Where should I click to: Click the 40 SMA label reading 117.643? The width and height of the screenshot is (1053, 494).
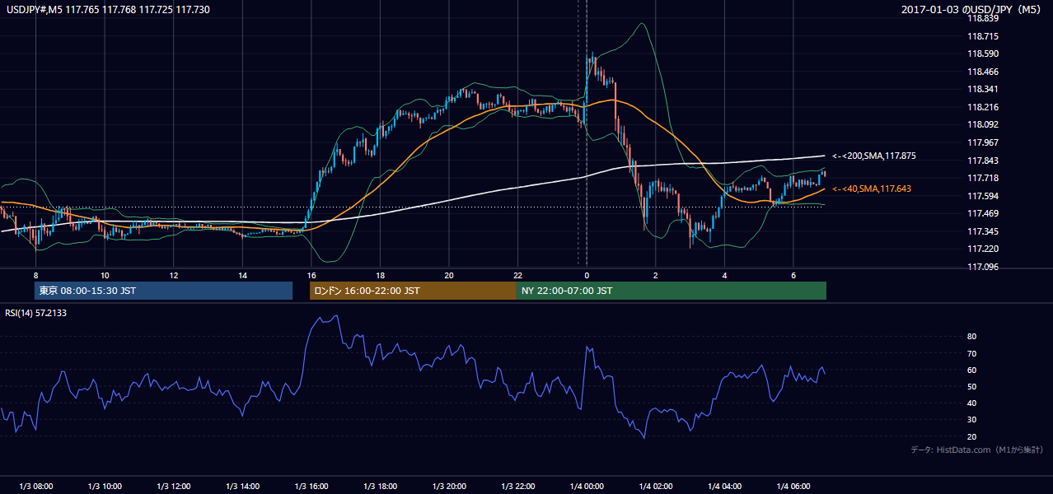tap(872, 189)
